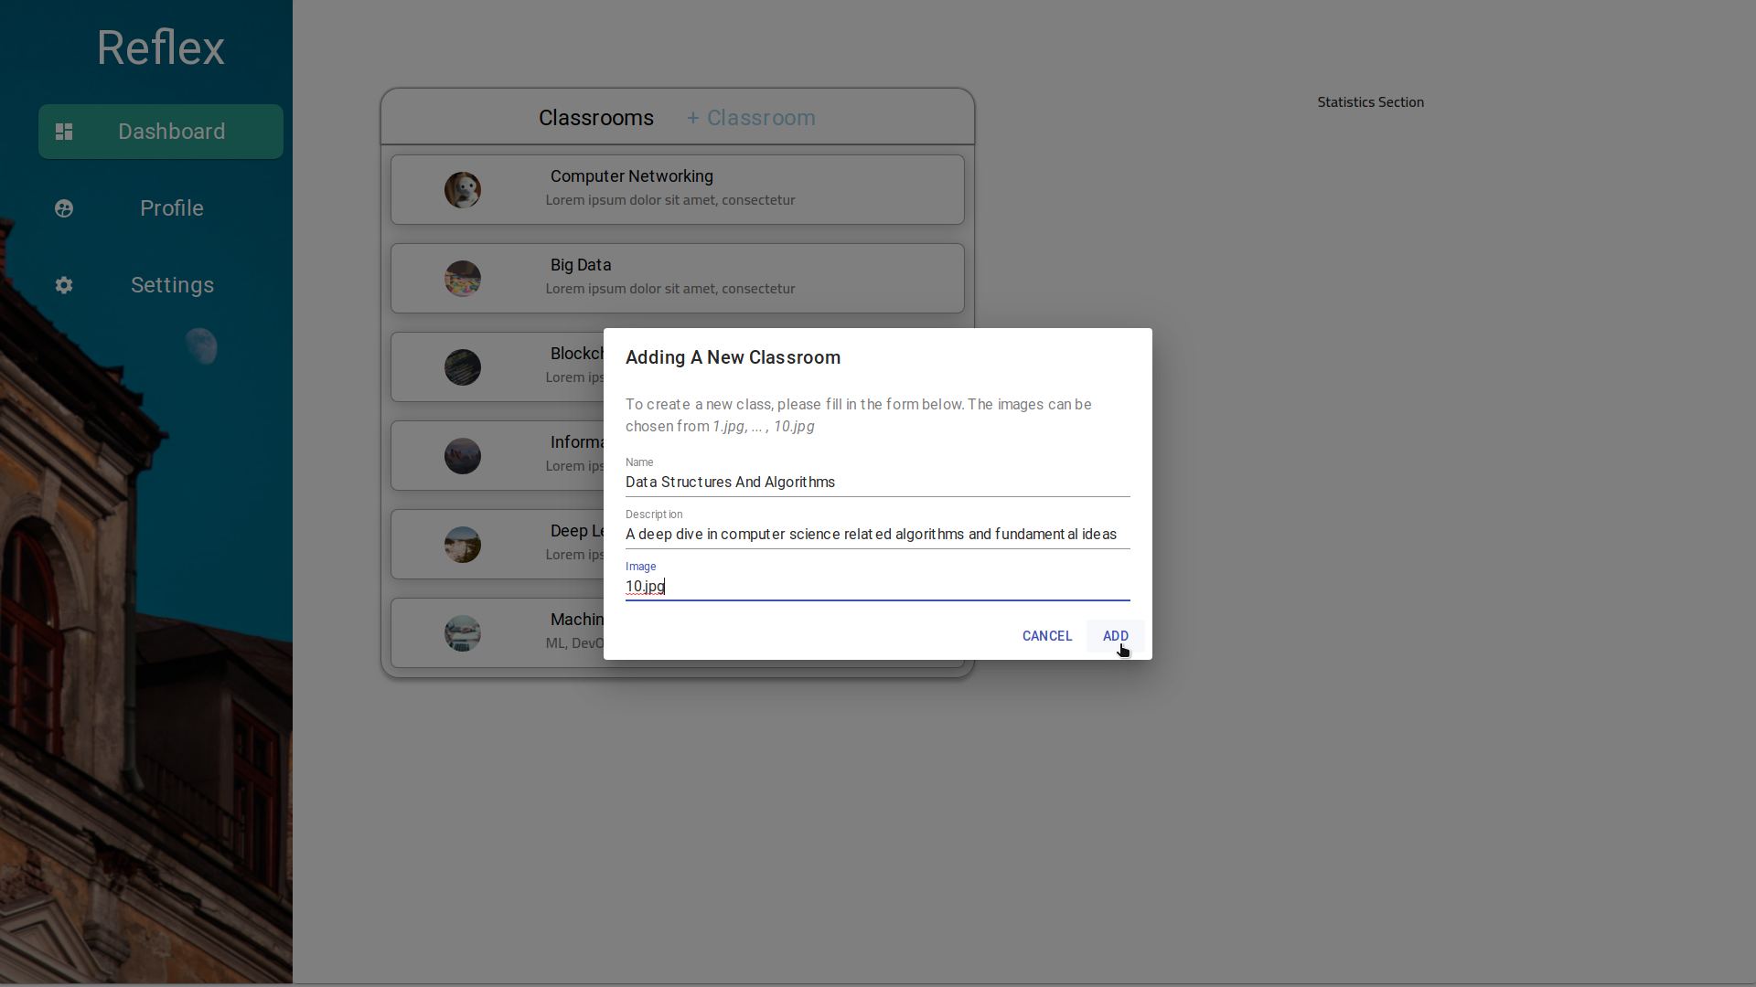Focus the Name input field

[x=876, y=483]
